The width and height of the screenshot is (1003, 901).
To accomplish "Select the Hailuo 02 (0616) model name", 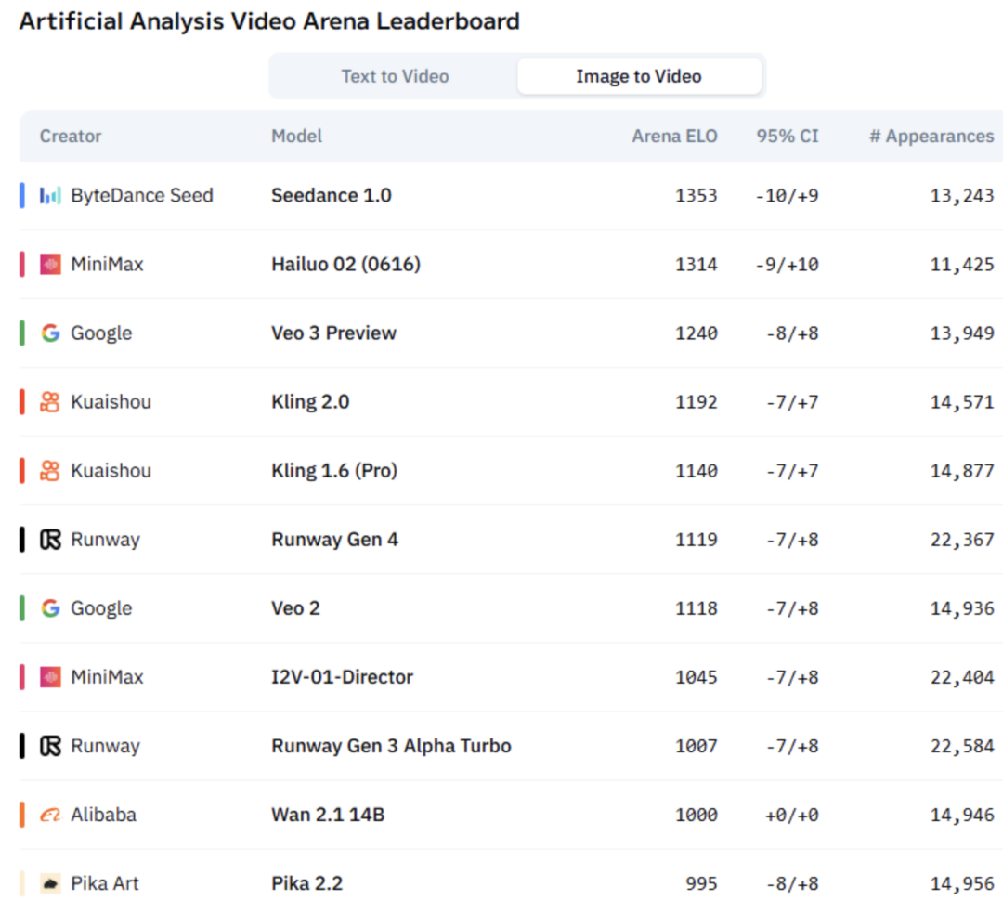I will pyautogui.click(x=346, y=265).
